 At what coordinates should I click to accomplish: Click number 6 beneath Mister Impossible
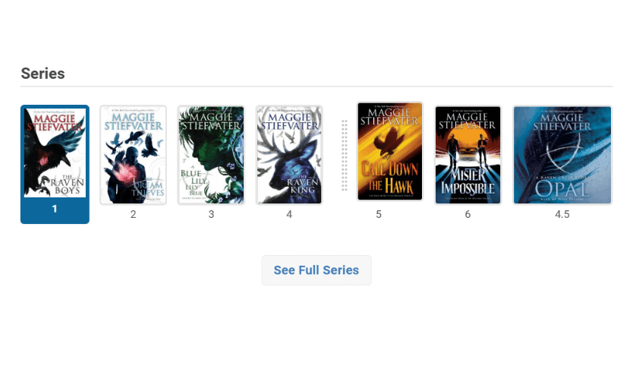[x=468, y=214]
